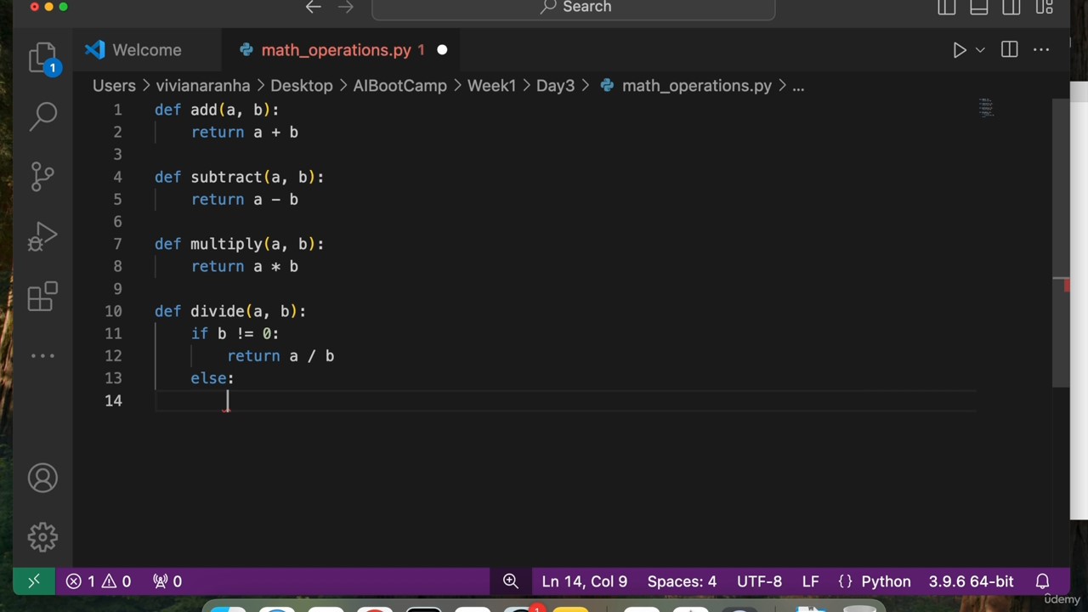Click the Users breadcrumb segment

coord(114,86)
